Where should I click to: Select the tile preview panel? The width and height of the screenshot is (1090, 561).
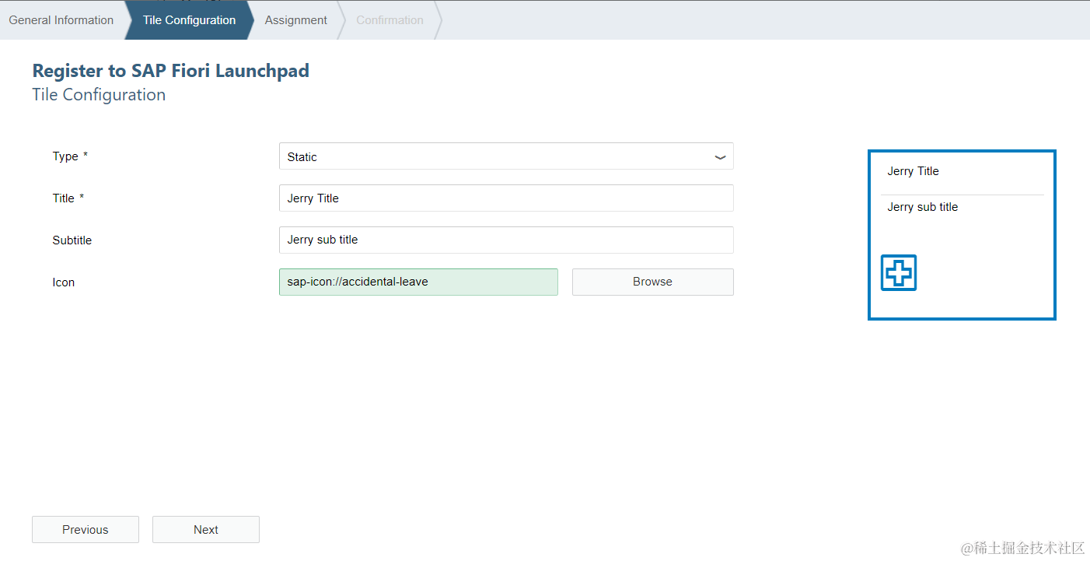point(962,234)
